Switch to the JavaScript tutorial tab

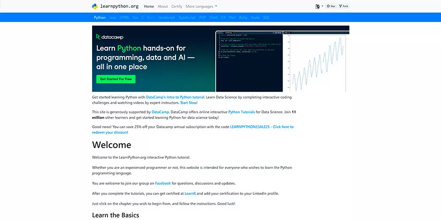[x=167, y=18]
